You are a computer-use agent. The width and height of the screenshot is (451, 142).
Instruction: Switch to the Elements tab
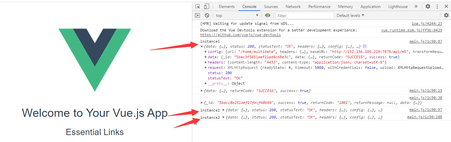click(227, 6)
